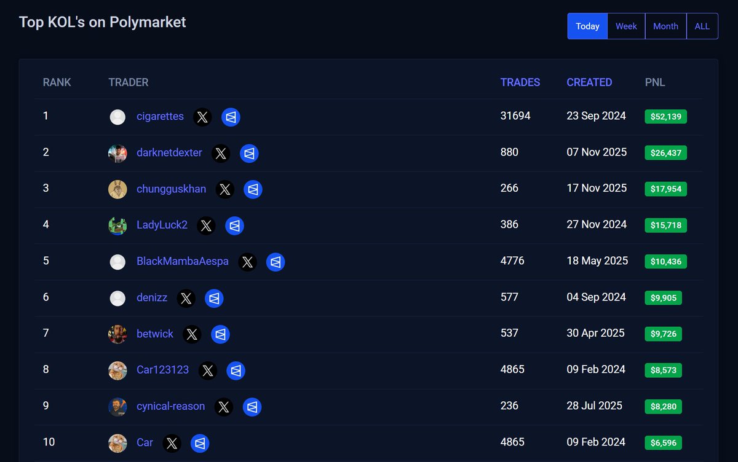Open the Polymarket icon for BlackMambaAespa
The image size is (738, 462).
point(276,262)
